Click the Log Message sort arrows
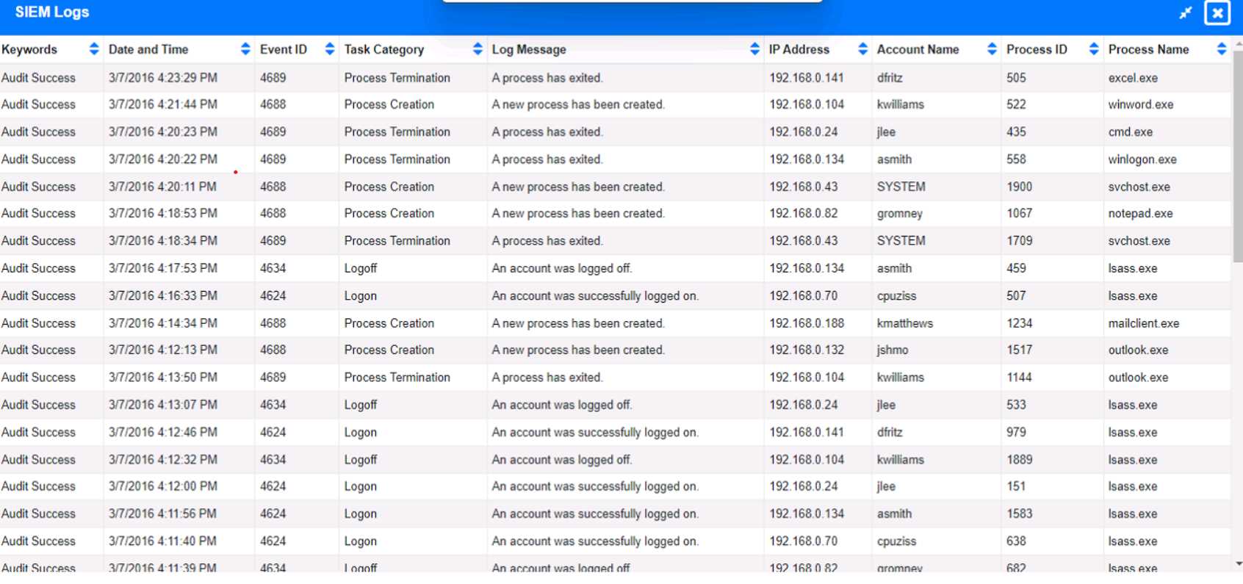 tap(754, 49)
